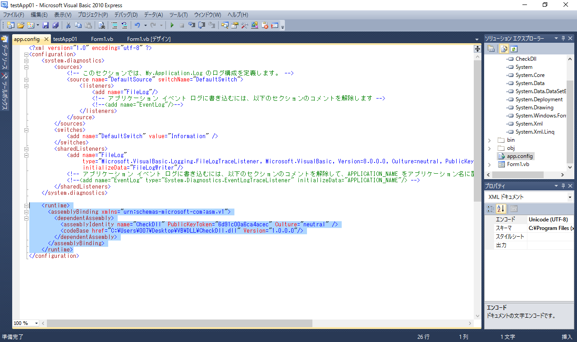This screenshot has width=577, height=342.
Task: Start debugging with the green play icon
Action: [172, 25]
